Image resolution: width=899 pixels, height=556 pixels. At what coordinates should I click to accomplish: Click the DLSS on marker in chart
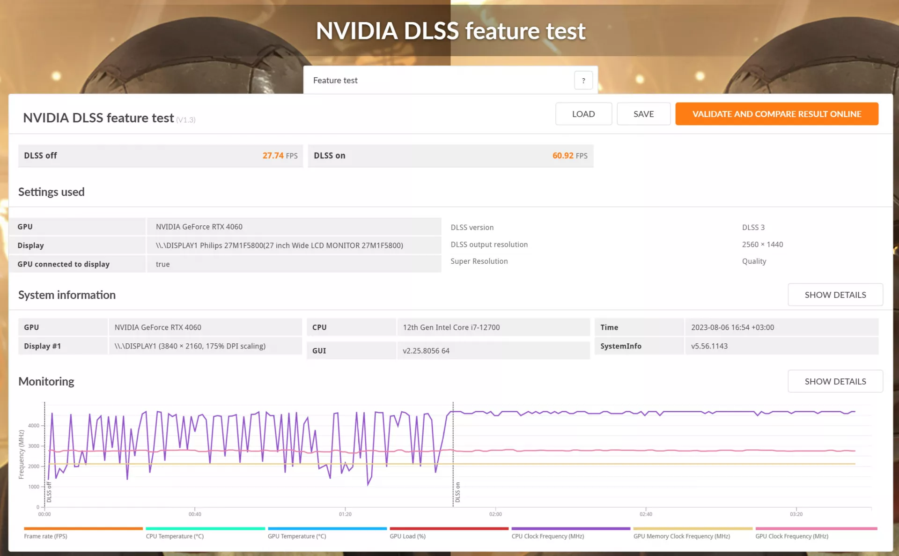point(457,492)
